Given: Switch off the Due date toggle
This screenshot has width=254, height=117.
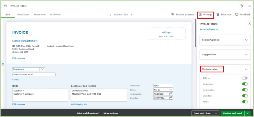Looking at the screenshot, I should [245, 96].
